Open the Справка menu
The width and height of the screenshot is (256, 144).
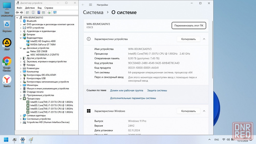click(x=49, y=8)
